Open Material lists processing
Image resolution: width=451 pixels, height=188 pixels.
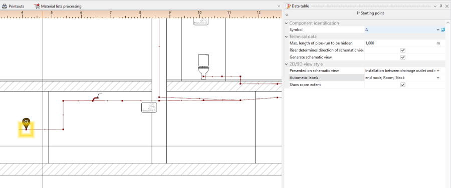tap(58, 6)
